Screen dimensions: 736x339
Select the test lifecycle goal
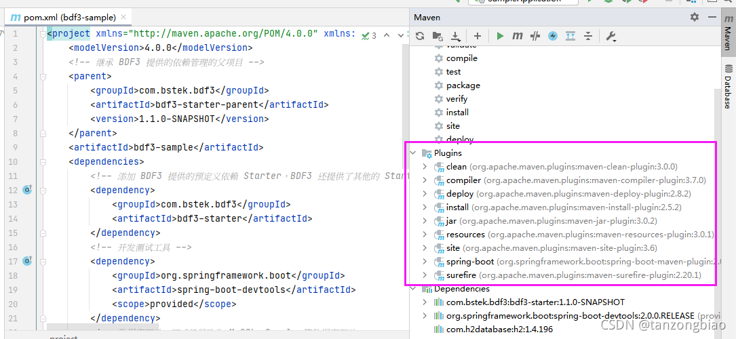(x=448, y=72)
